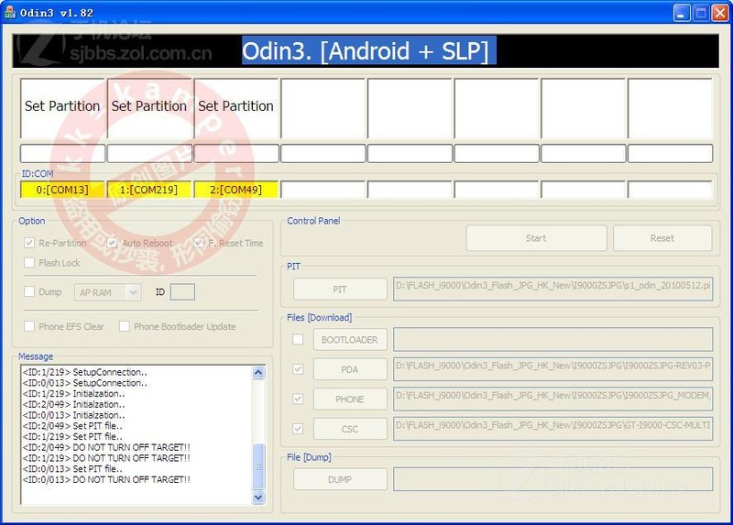Viewport: 733px width, 525px height.
Task: Click the CSC file path field
Action: point(552,428)
